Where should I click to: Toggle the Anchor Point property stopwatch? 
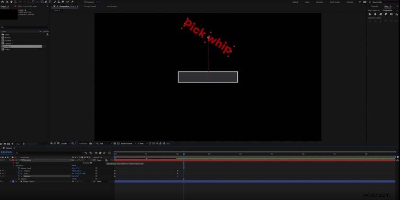(x=19, y=168)
